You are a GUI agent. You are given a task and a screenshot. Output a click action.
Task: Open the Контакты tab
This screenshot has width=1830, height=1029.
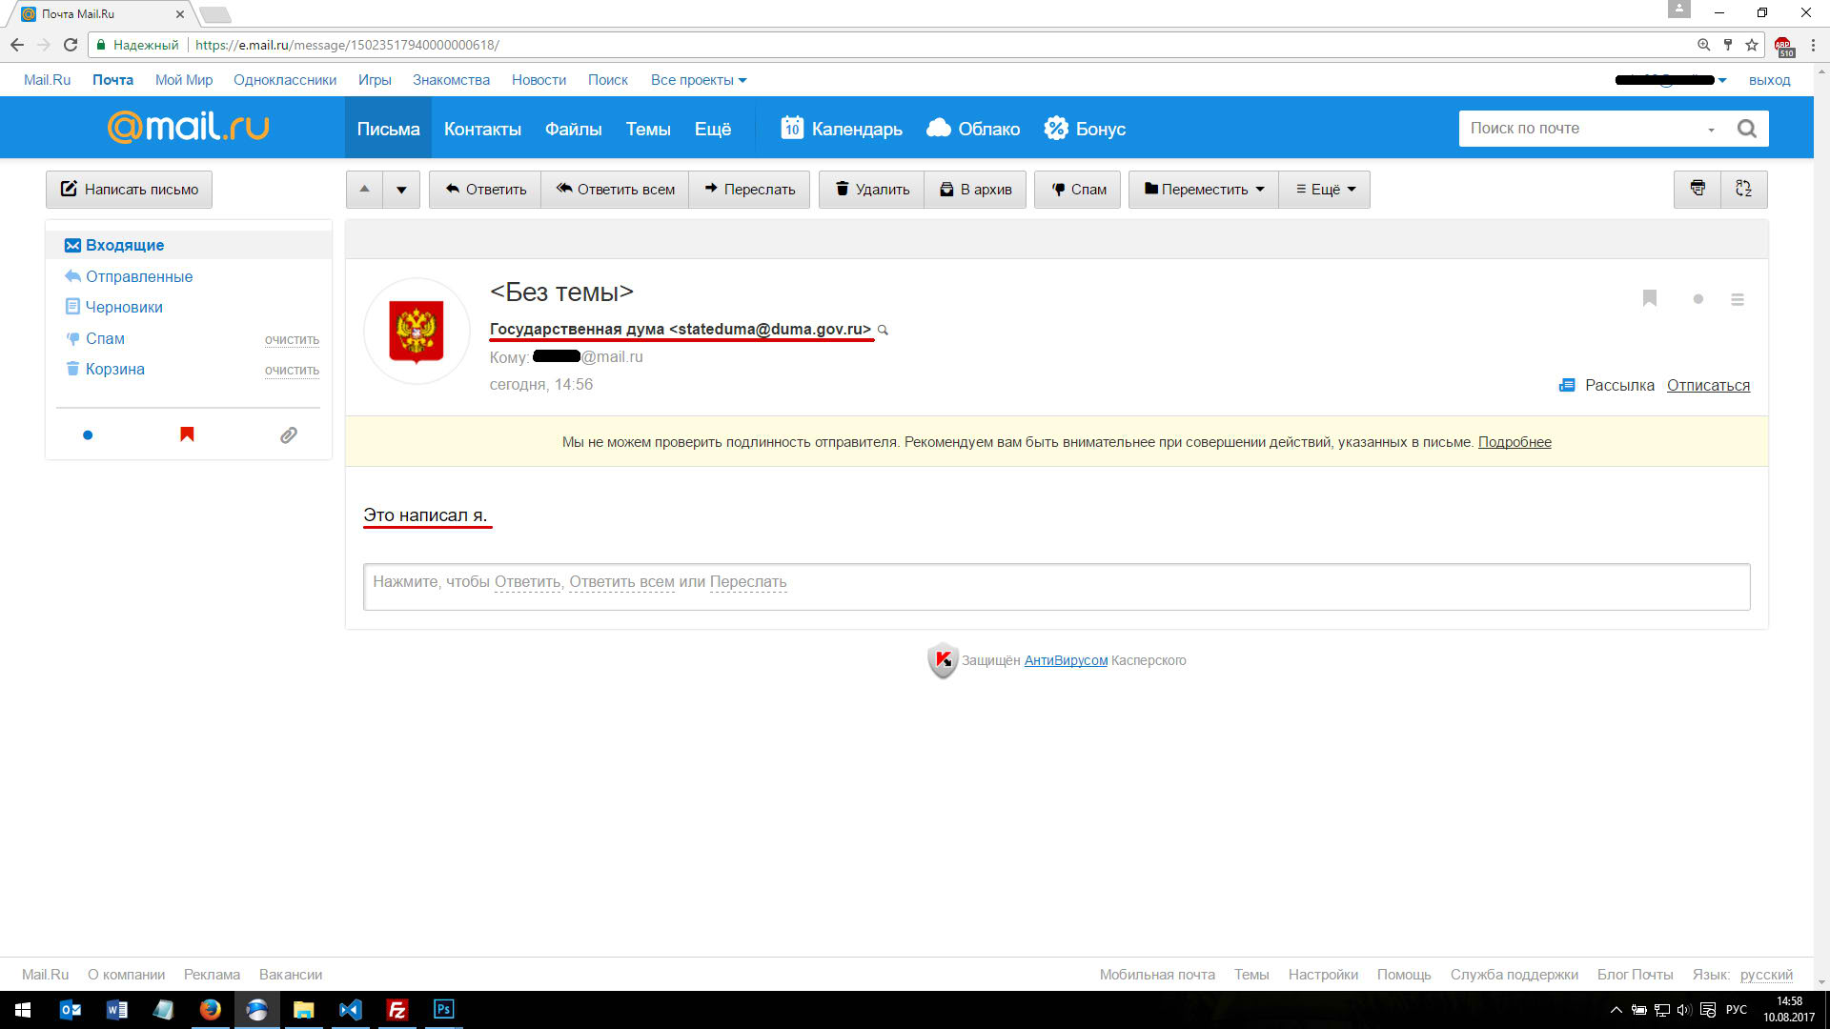point(482,129)
